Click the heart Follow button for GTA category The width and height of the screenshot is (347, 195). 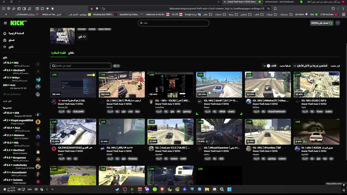pos(82,37)
